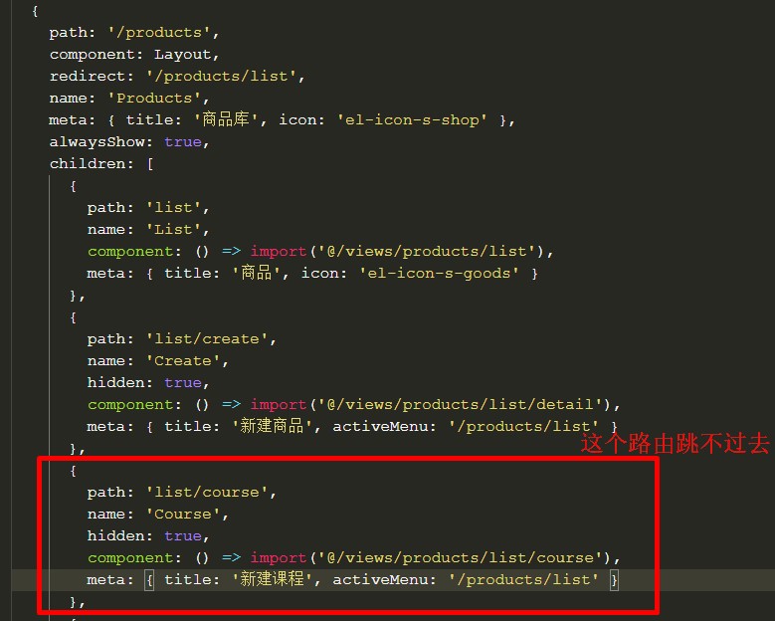The image size is (775, 621).
Task: Click the '@/views/products/list/course' import path
Action: pyautogui.click(x=461, y=557)
